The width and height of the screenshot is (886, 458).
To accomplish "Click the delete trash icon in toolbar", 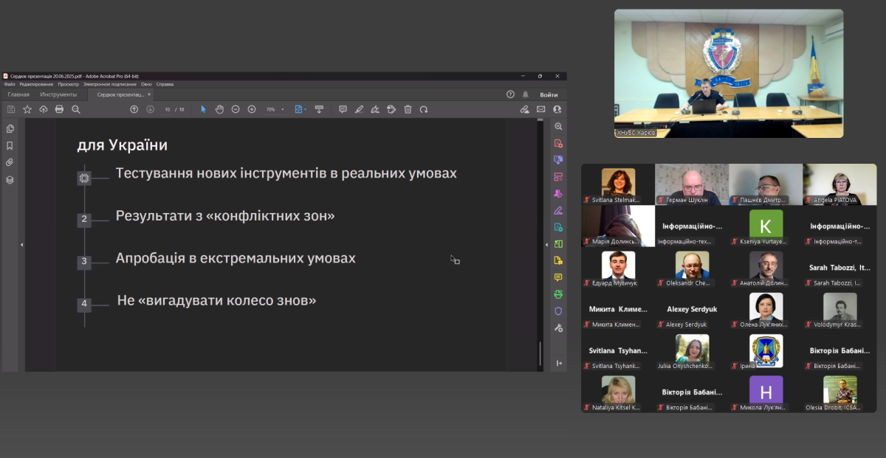I will [408, 109].
